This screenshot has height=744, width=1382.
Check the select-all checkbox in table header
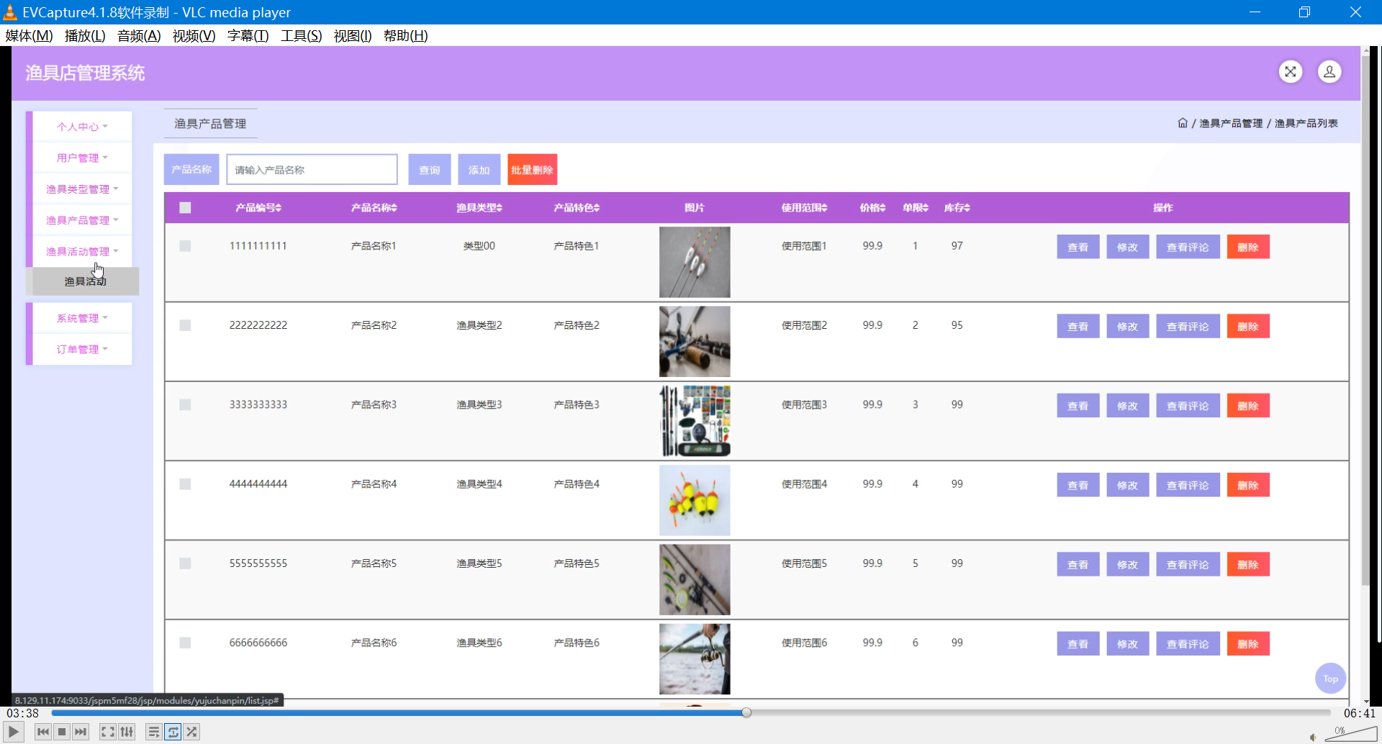click(185, 208)
